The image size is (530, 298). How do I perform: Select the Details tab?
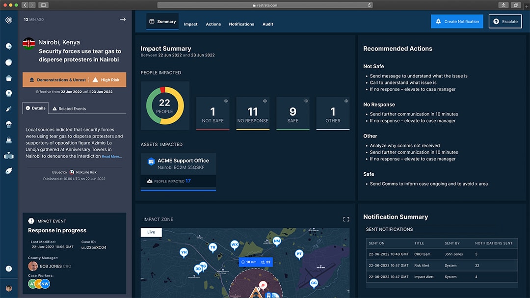click(35, 108)
